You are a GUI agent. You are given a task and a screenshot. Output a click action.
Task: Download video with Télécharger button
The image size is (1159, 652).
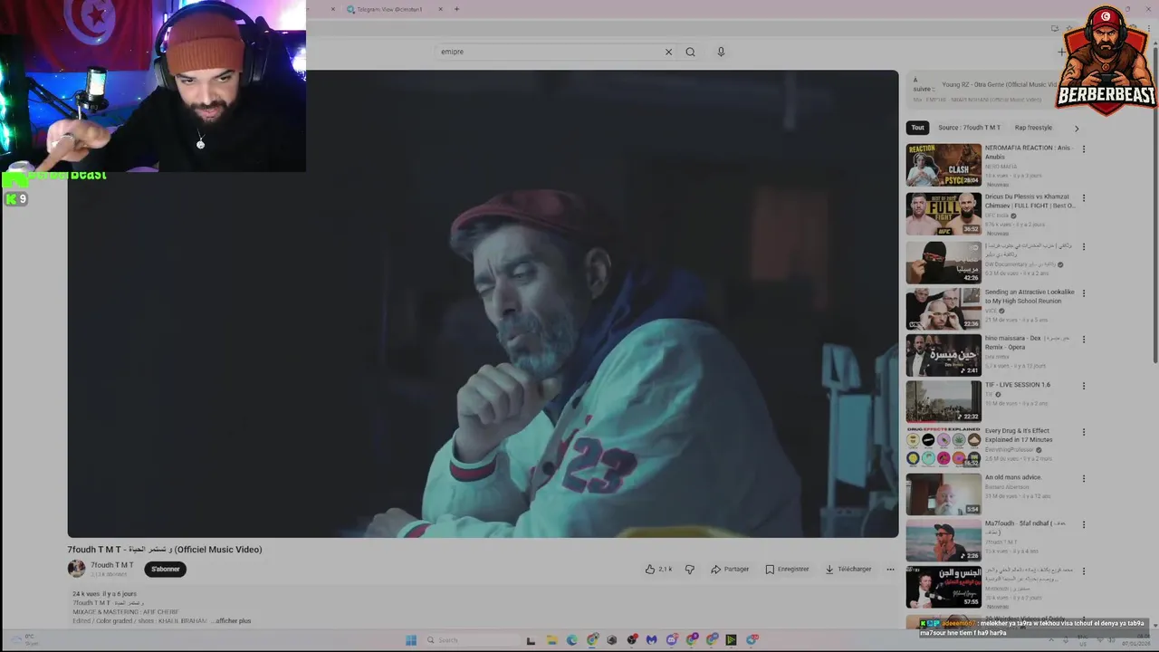pyautogui.click(x=848, y=569)
